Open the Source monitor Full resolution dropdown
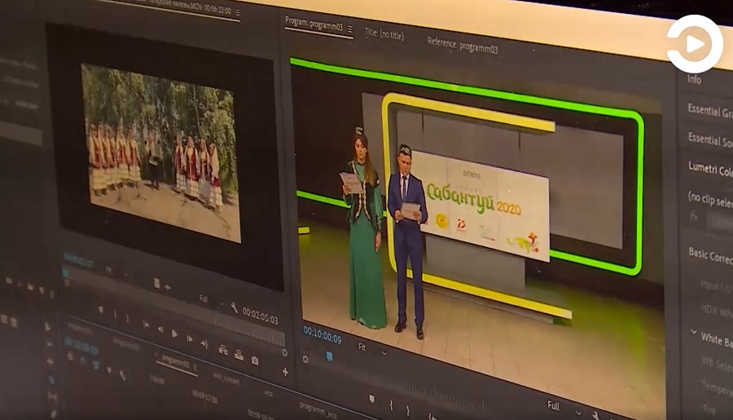Image resolution: width=733 pixels, height=420 pixels. tap(211, 301)
